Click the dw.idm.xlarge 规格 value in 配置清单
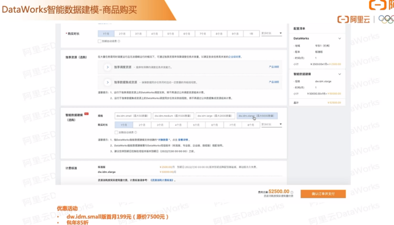This screenshot has height=225, width=394. (x=323, y=81)
